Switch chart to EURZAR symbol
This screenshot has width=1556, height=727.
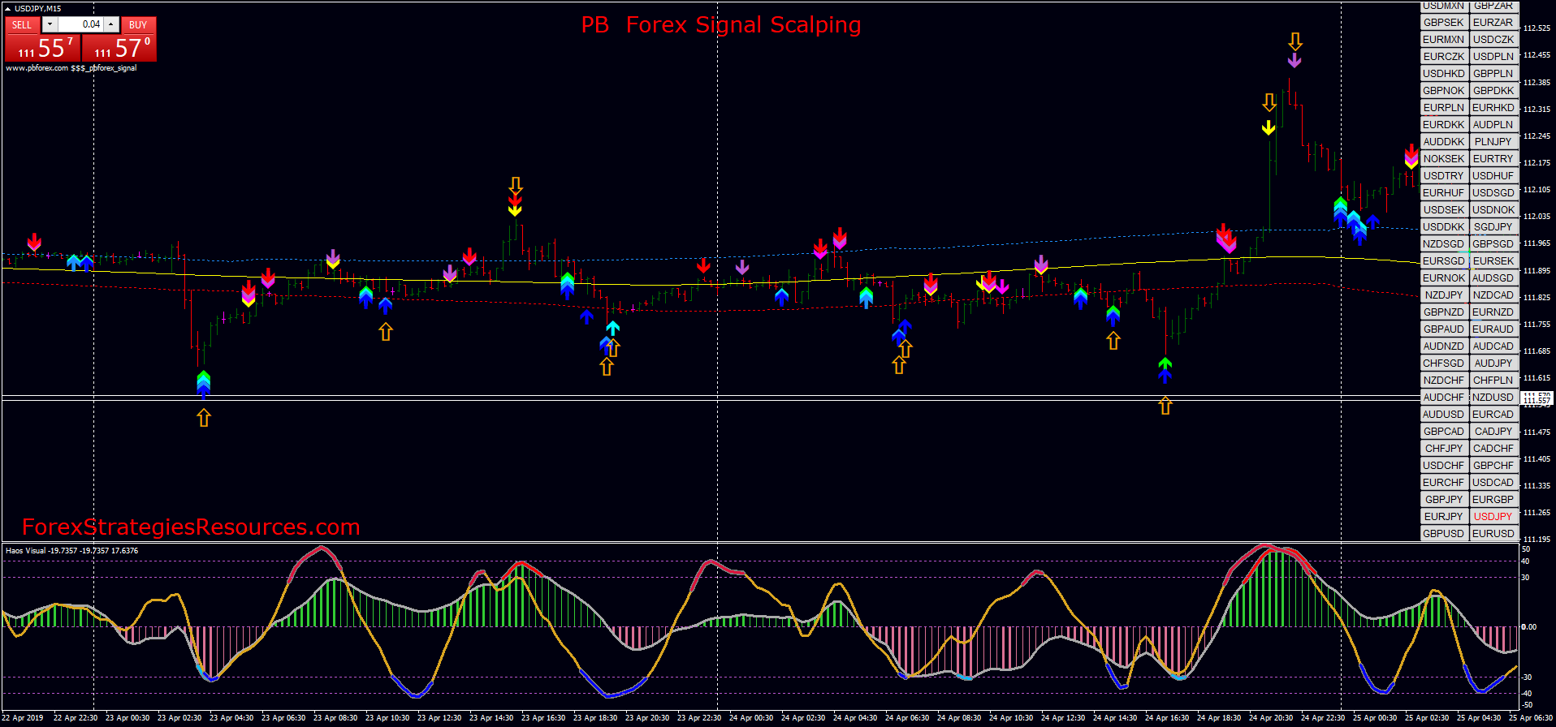pyautogui.click(x=1493, y=22)
